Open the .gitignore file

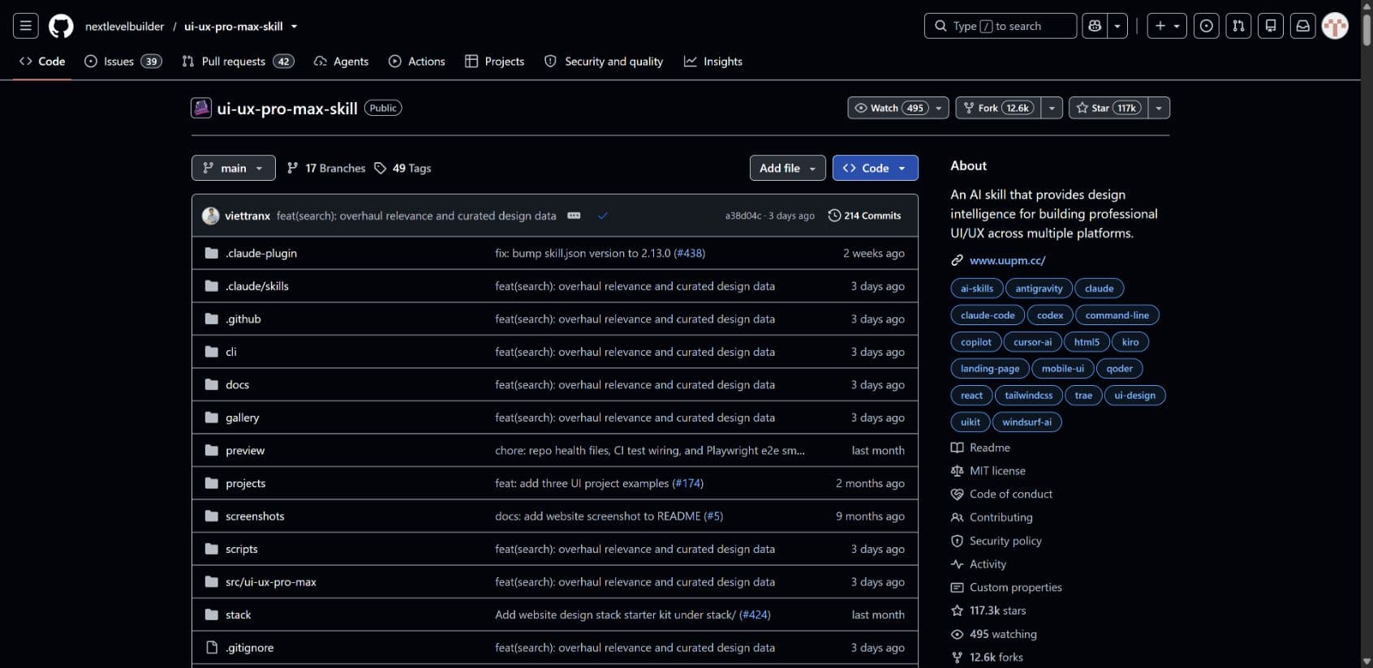click(x=250, y=648)
